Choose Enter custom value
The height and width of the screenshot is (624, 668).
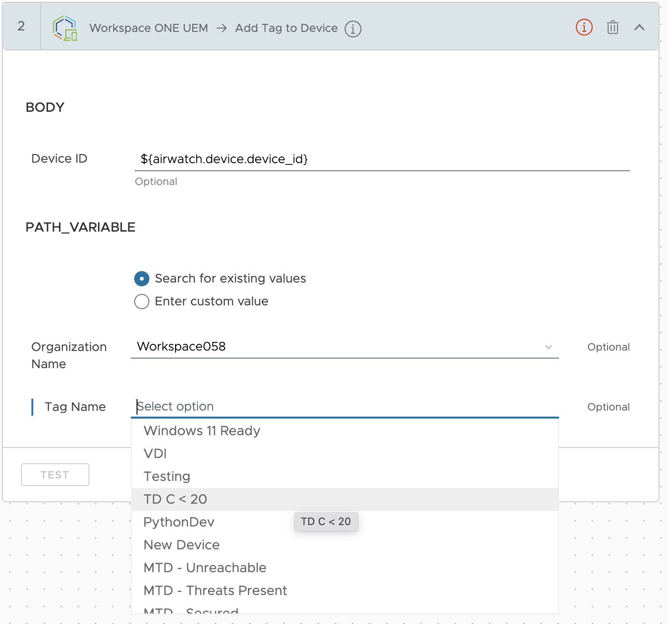(141, 301)
